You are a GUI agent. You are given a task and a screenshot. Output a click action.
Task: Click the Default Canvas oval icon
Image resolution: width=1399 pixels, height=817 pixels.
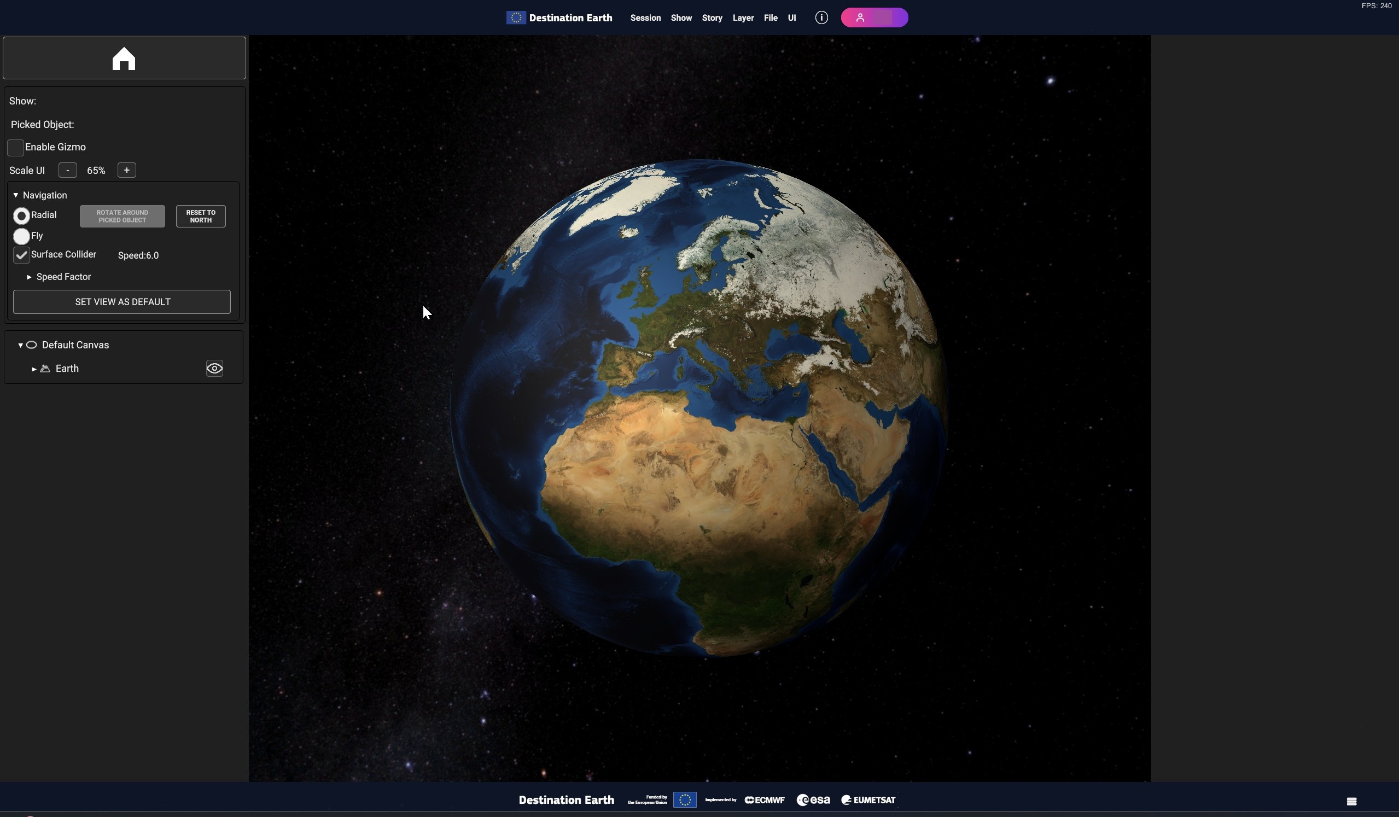(x=32, y=345)
